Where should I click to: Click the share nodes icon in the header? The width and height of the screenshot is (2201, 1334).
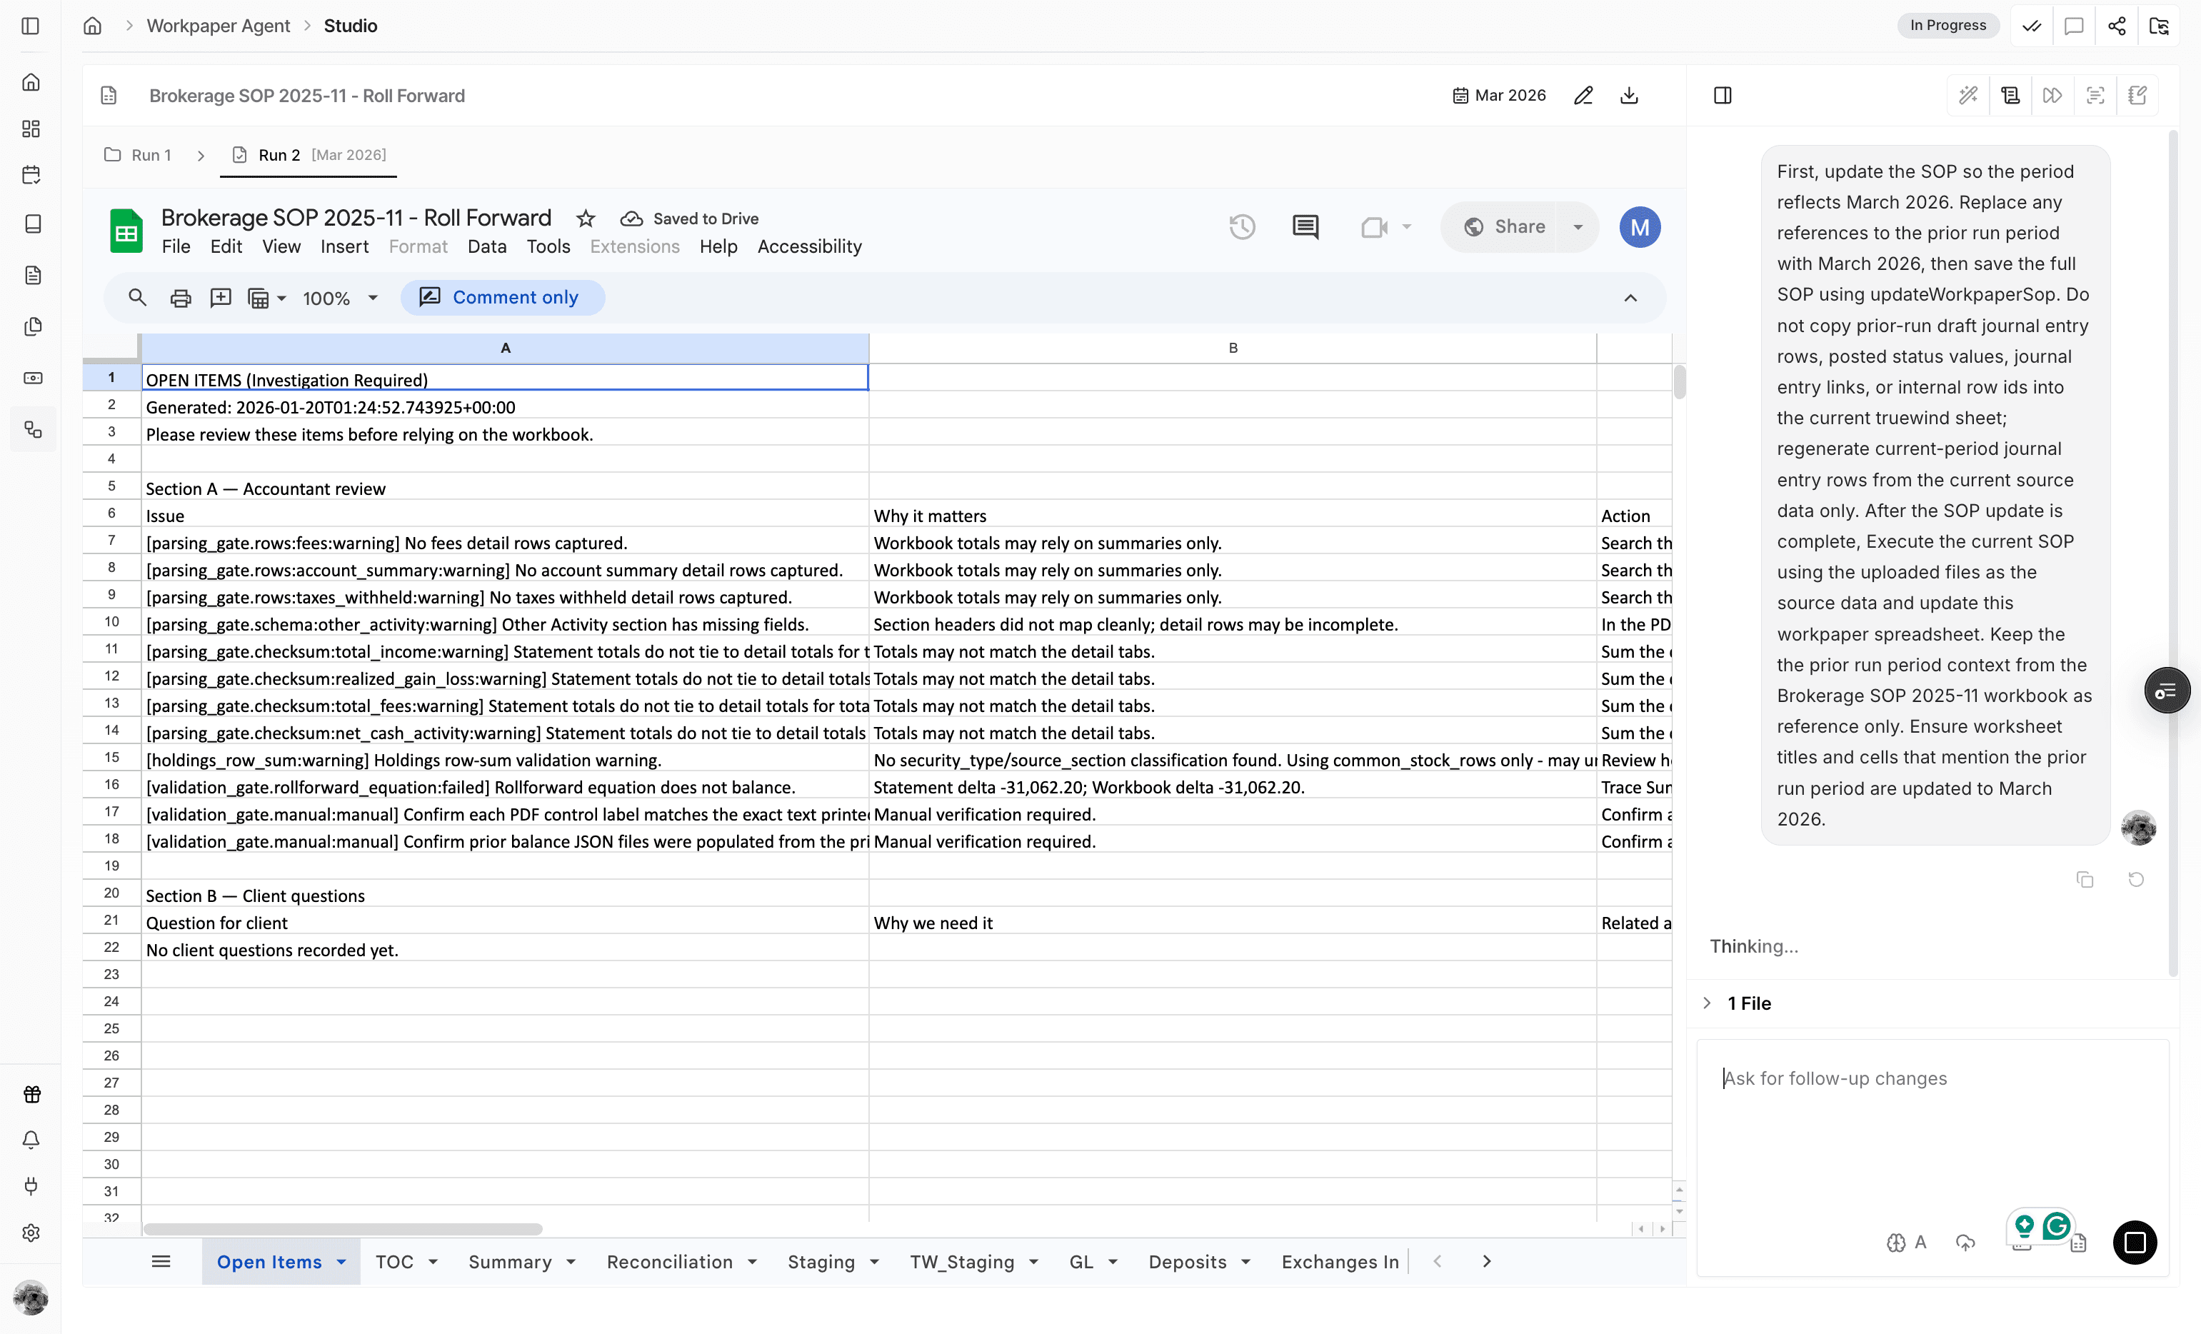tap(2116, 26)
